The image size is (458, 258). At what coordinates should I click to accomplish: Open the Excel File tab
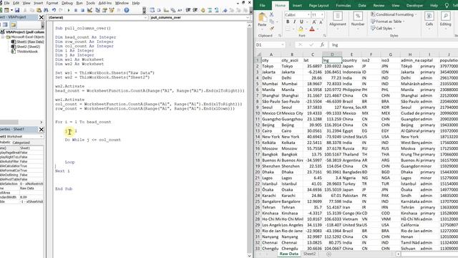(263, 6)
